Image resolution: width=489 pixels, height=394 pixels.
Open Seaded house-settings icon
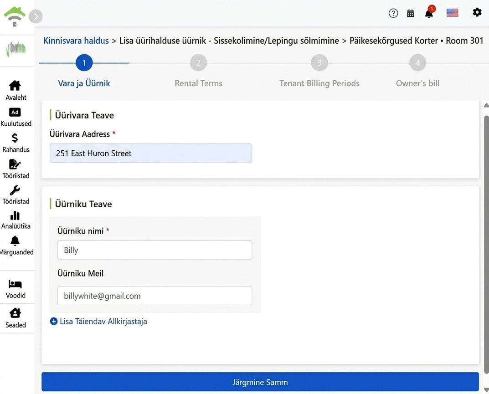pos(15,313)
